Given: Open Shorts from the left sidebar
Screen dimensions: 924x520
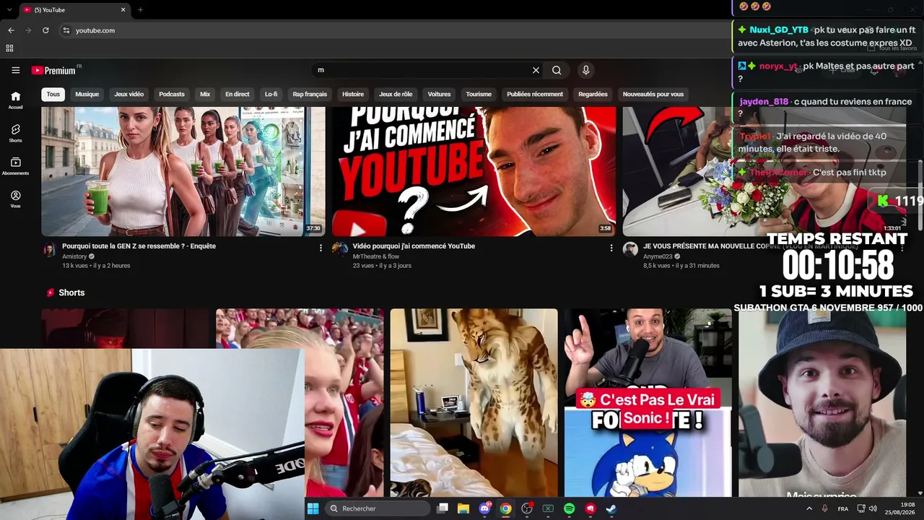Looking at the screenshot, I should click(x=15, y=133).
